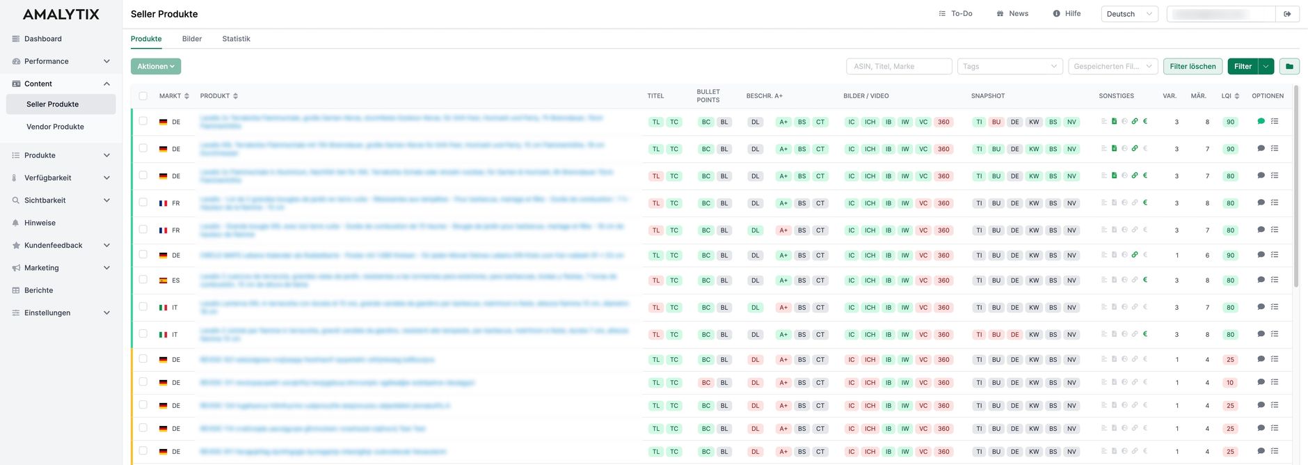Expand the Sichtbarkeit section chevron
Screen dimensions: 1308x465
tap(106, 200)
